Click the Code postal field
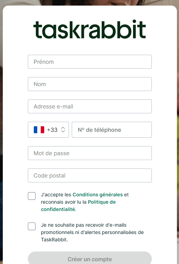This screenshot has height=264, width=179. (x=90, y=175)
